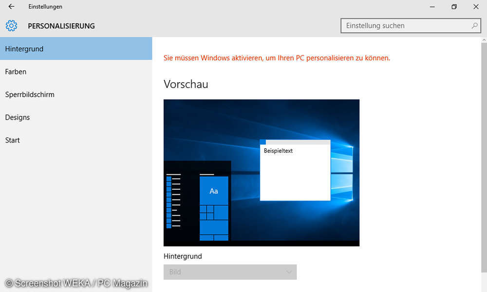Click the Vorschau preview thumbnail

(x=262, y=173)
